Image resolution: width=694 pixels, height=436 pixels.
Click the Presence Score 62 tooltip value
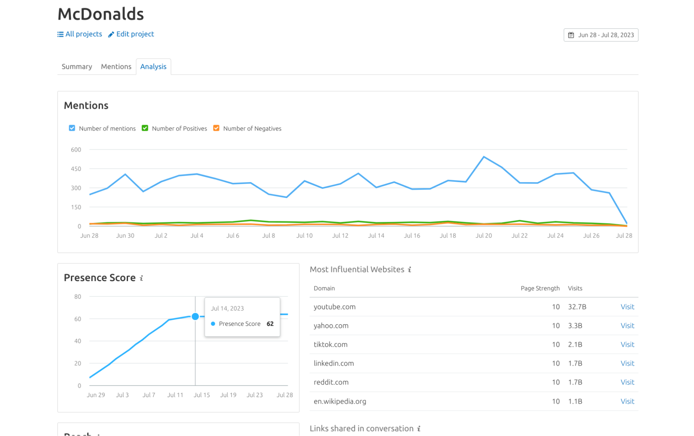(270, 324)
